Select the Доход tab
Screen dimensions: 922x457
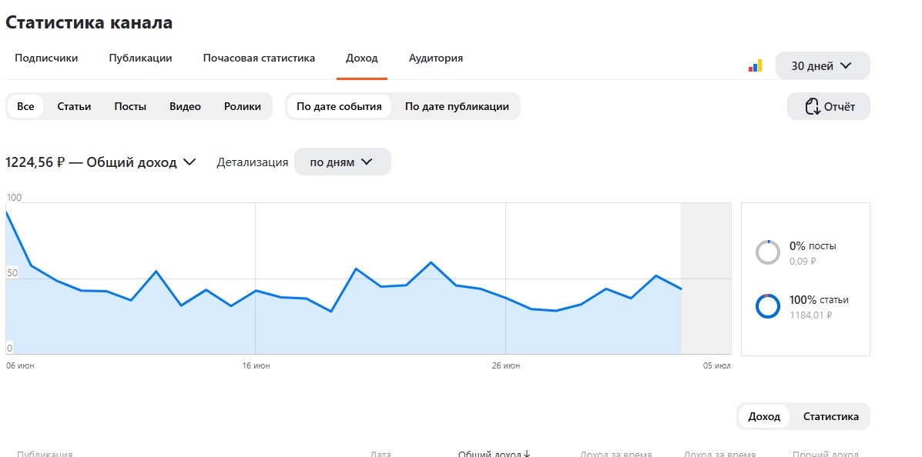click(x=361, y=58)
